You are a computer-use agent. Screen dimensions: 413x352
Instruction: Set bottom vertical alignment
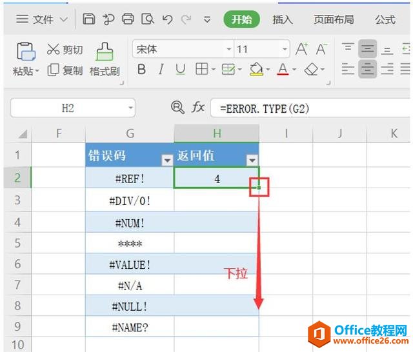(x=387, y=50)
